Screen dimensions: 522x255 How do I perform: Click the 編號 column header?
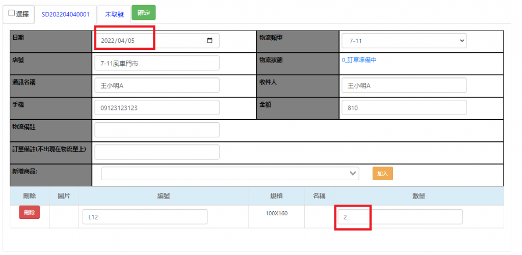coord(164,196)
